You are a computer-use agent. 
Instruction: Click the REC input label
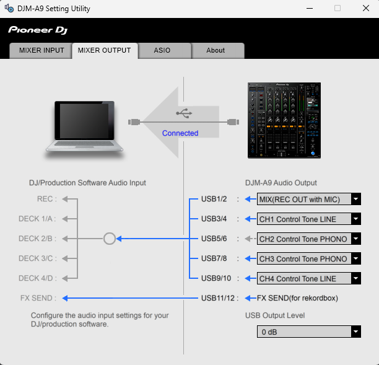coord(47,199)
